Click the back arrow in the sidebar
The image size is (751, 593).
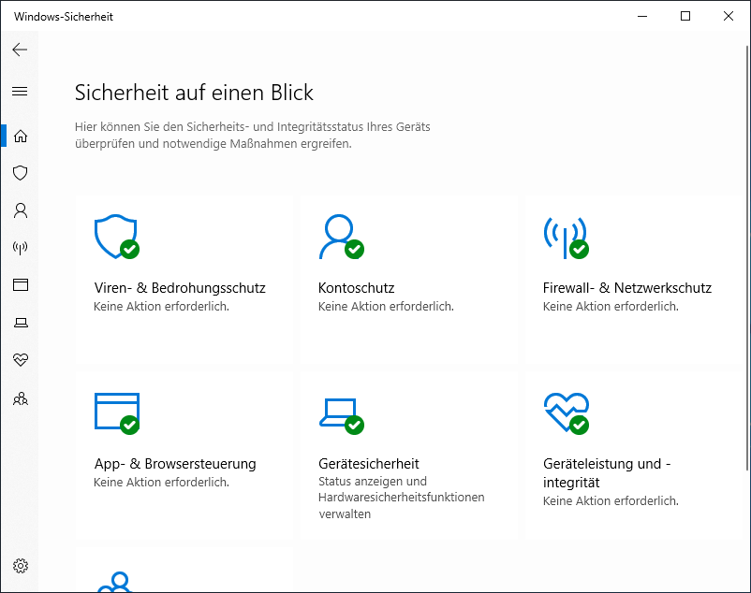20,50
